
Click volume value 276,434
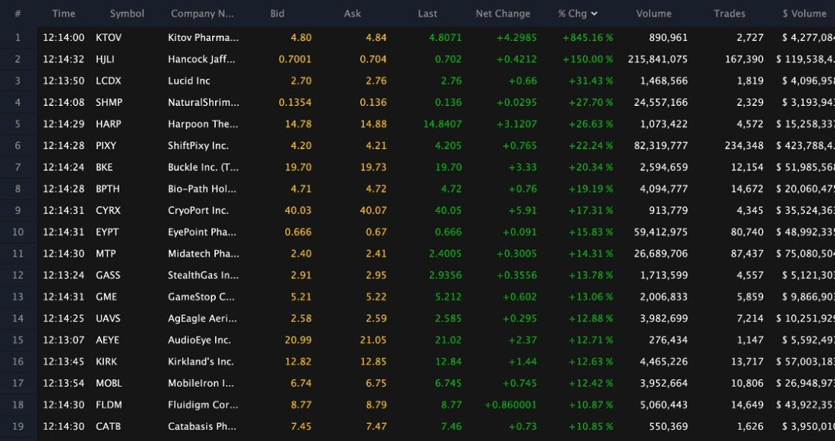point(668,340)
